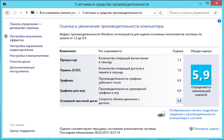The width and height of the screenshot is (224, 140).
Task: Launch 'Очистка диска' link
Action: 20,62
